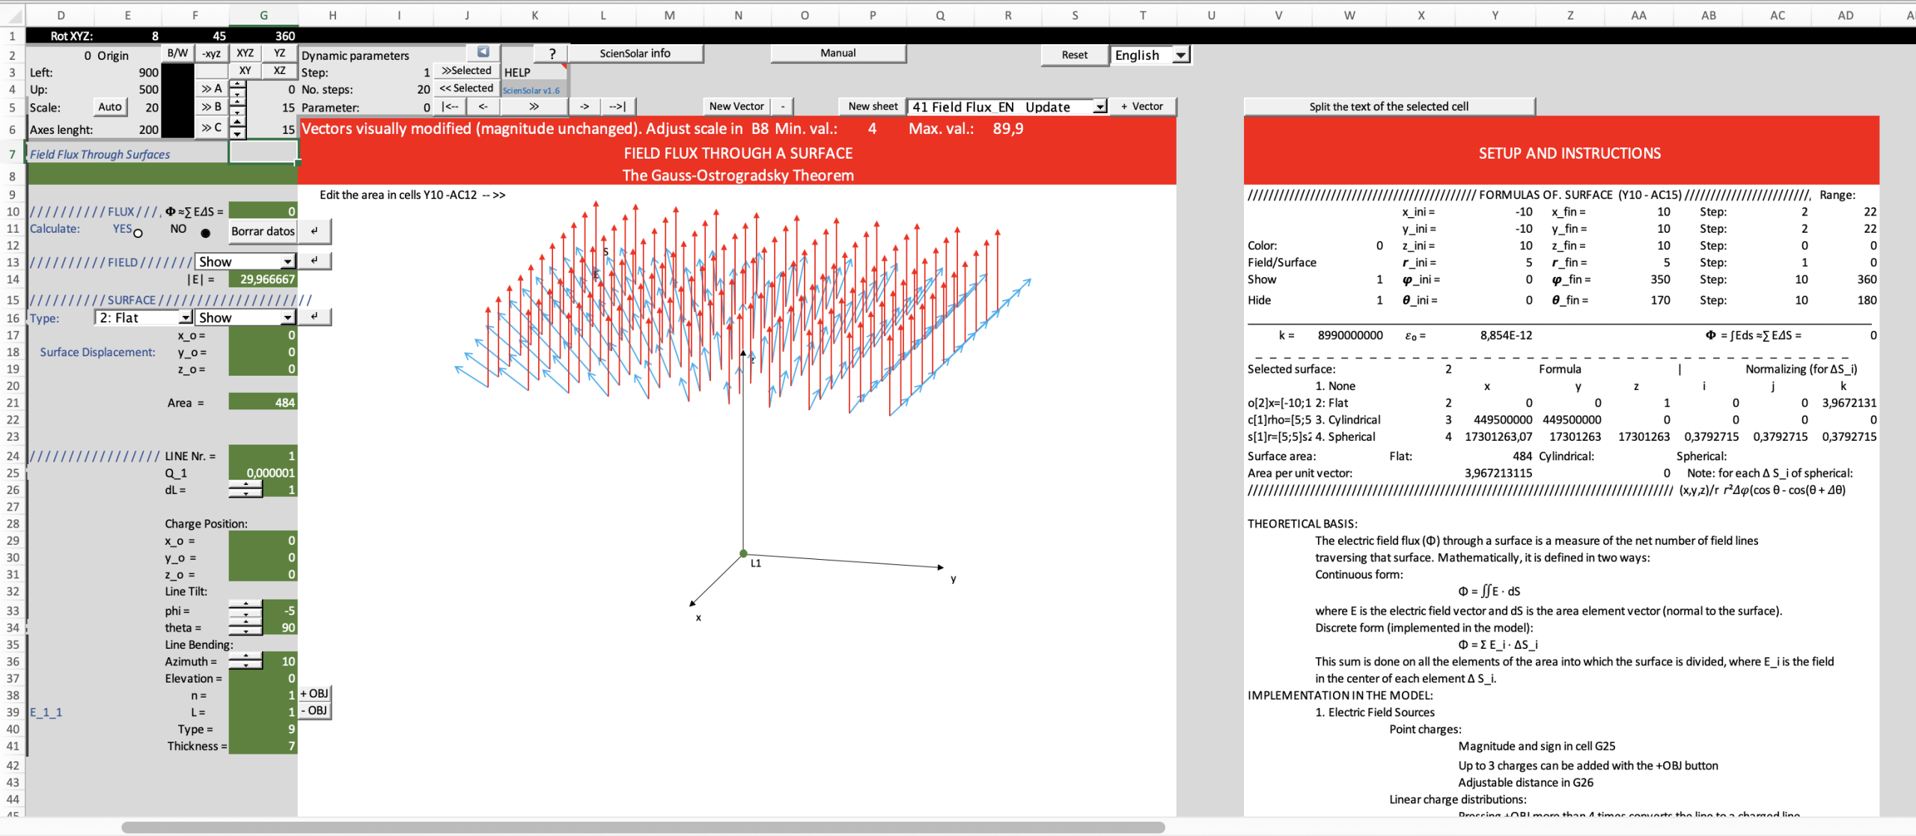The height and width of the screenshot is (836, 1916).
Task: Click the ScienSolar info button
Action: click(x=635, y=53)
